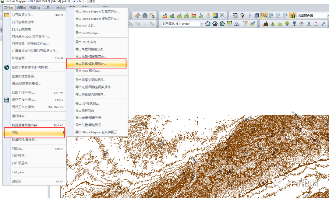This screenshot has width=329, height=198.
Task: Click the powerline classification icon
Action: click(302, 24)
